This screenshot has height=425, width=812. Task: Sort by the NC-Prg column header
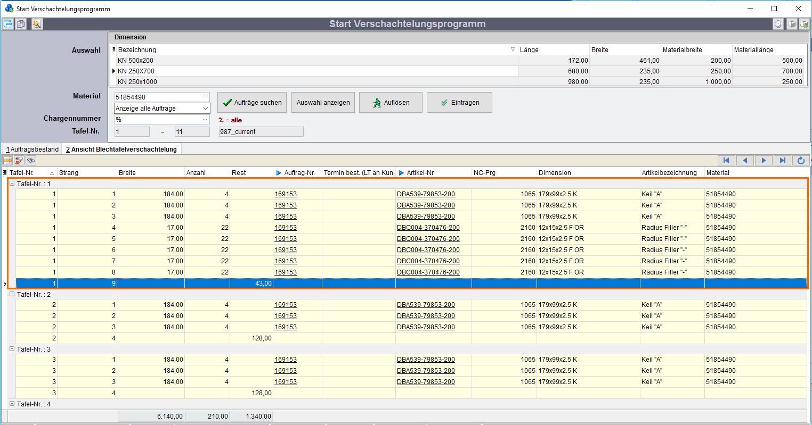(x=504, y=172)
